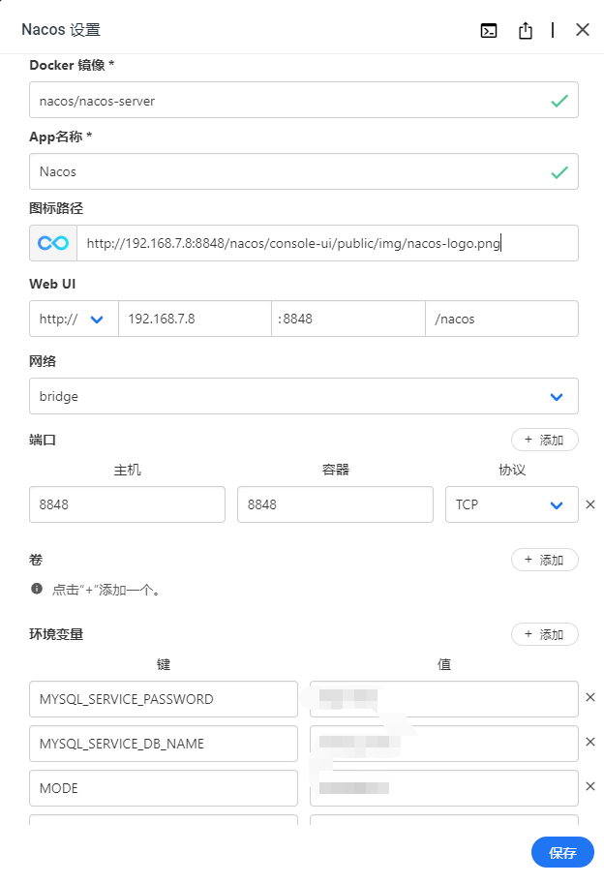Edit the Web UI path /nacos field
The height and width of the screenshot is (884, 604).
tap(502, 319)
